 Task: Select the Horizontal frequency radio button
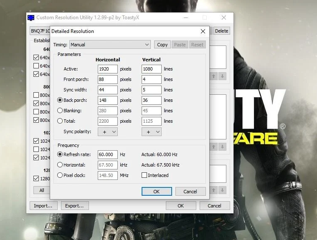(x=60, y=165)
